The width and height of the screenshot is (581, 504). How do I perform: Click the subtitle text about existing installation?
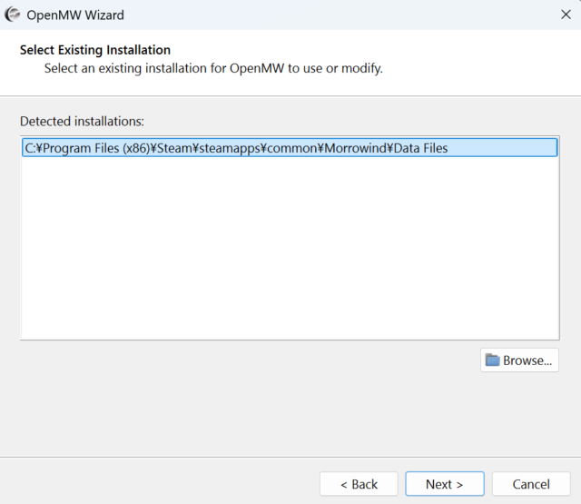coord(213,68)
